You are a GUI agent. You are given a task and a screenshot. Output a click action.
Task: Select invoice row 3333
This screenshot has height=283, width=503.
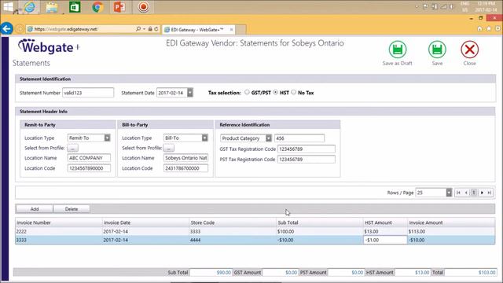coord(255,240)
